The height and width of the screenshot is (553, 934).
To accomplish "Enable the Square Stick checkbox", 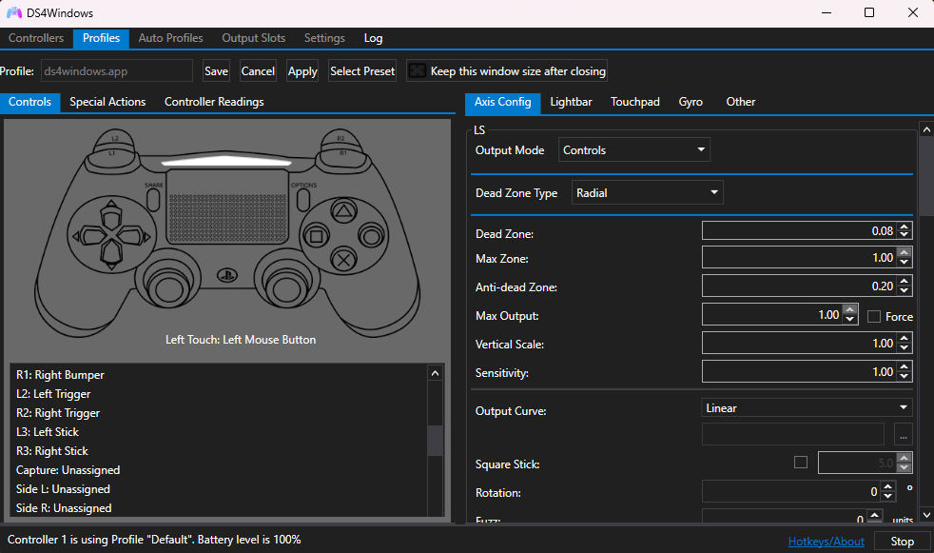I will coord(800,463).
